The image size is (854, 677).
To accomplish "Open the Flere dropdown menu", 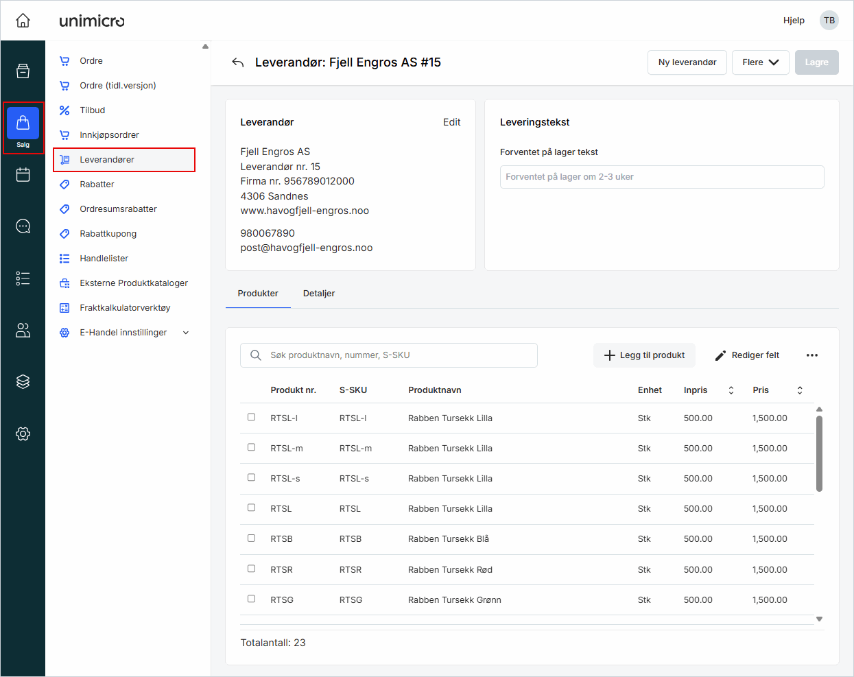I will [760, 62].
